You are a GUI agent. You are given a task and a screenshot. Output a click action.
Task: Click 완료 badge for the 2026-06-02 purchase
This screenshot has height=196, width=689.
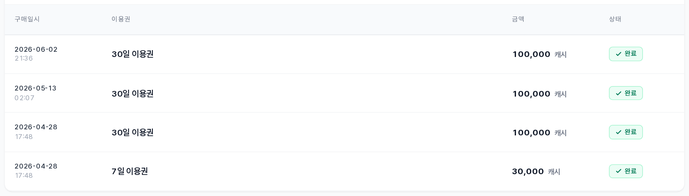coord(626,54)
